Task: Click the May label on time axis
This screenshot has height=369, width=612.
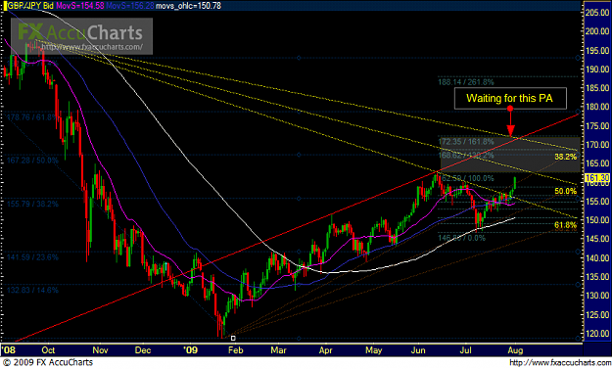Action: click(373, 349)
